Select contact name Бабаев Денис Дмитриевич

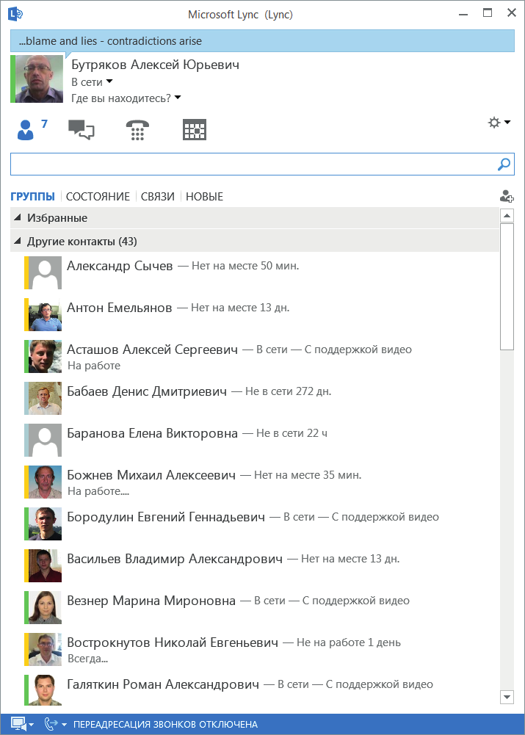coord(147,391)
